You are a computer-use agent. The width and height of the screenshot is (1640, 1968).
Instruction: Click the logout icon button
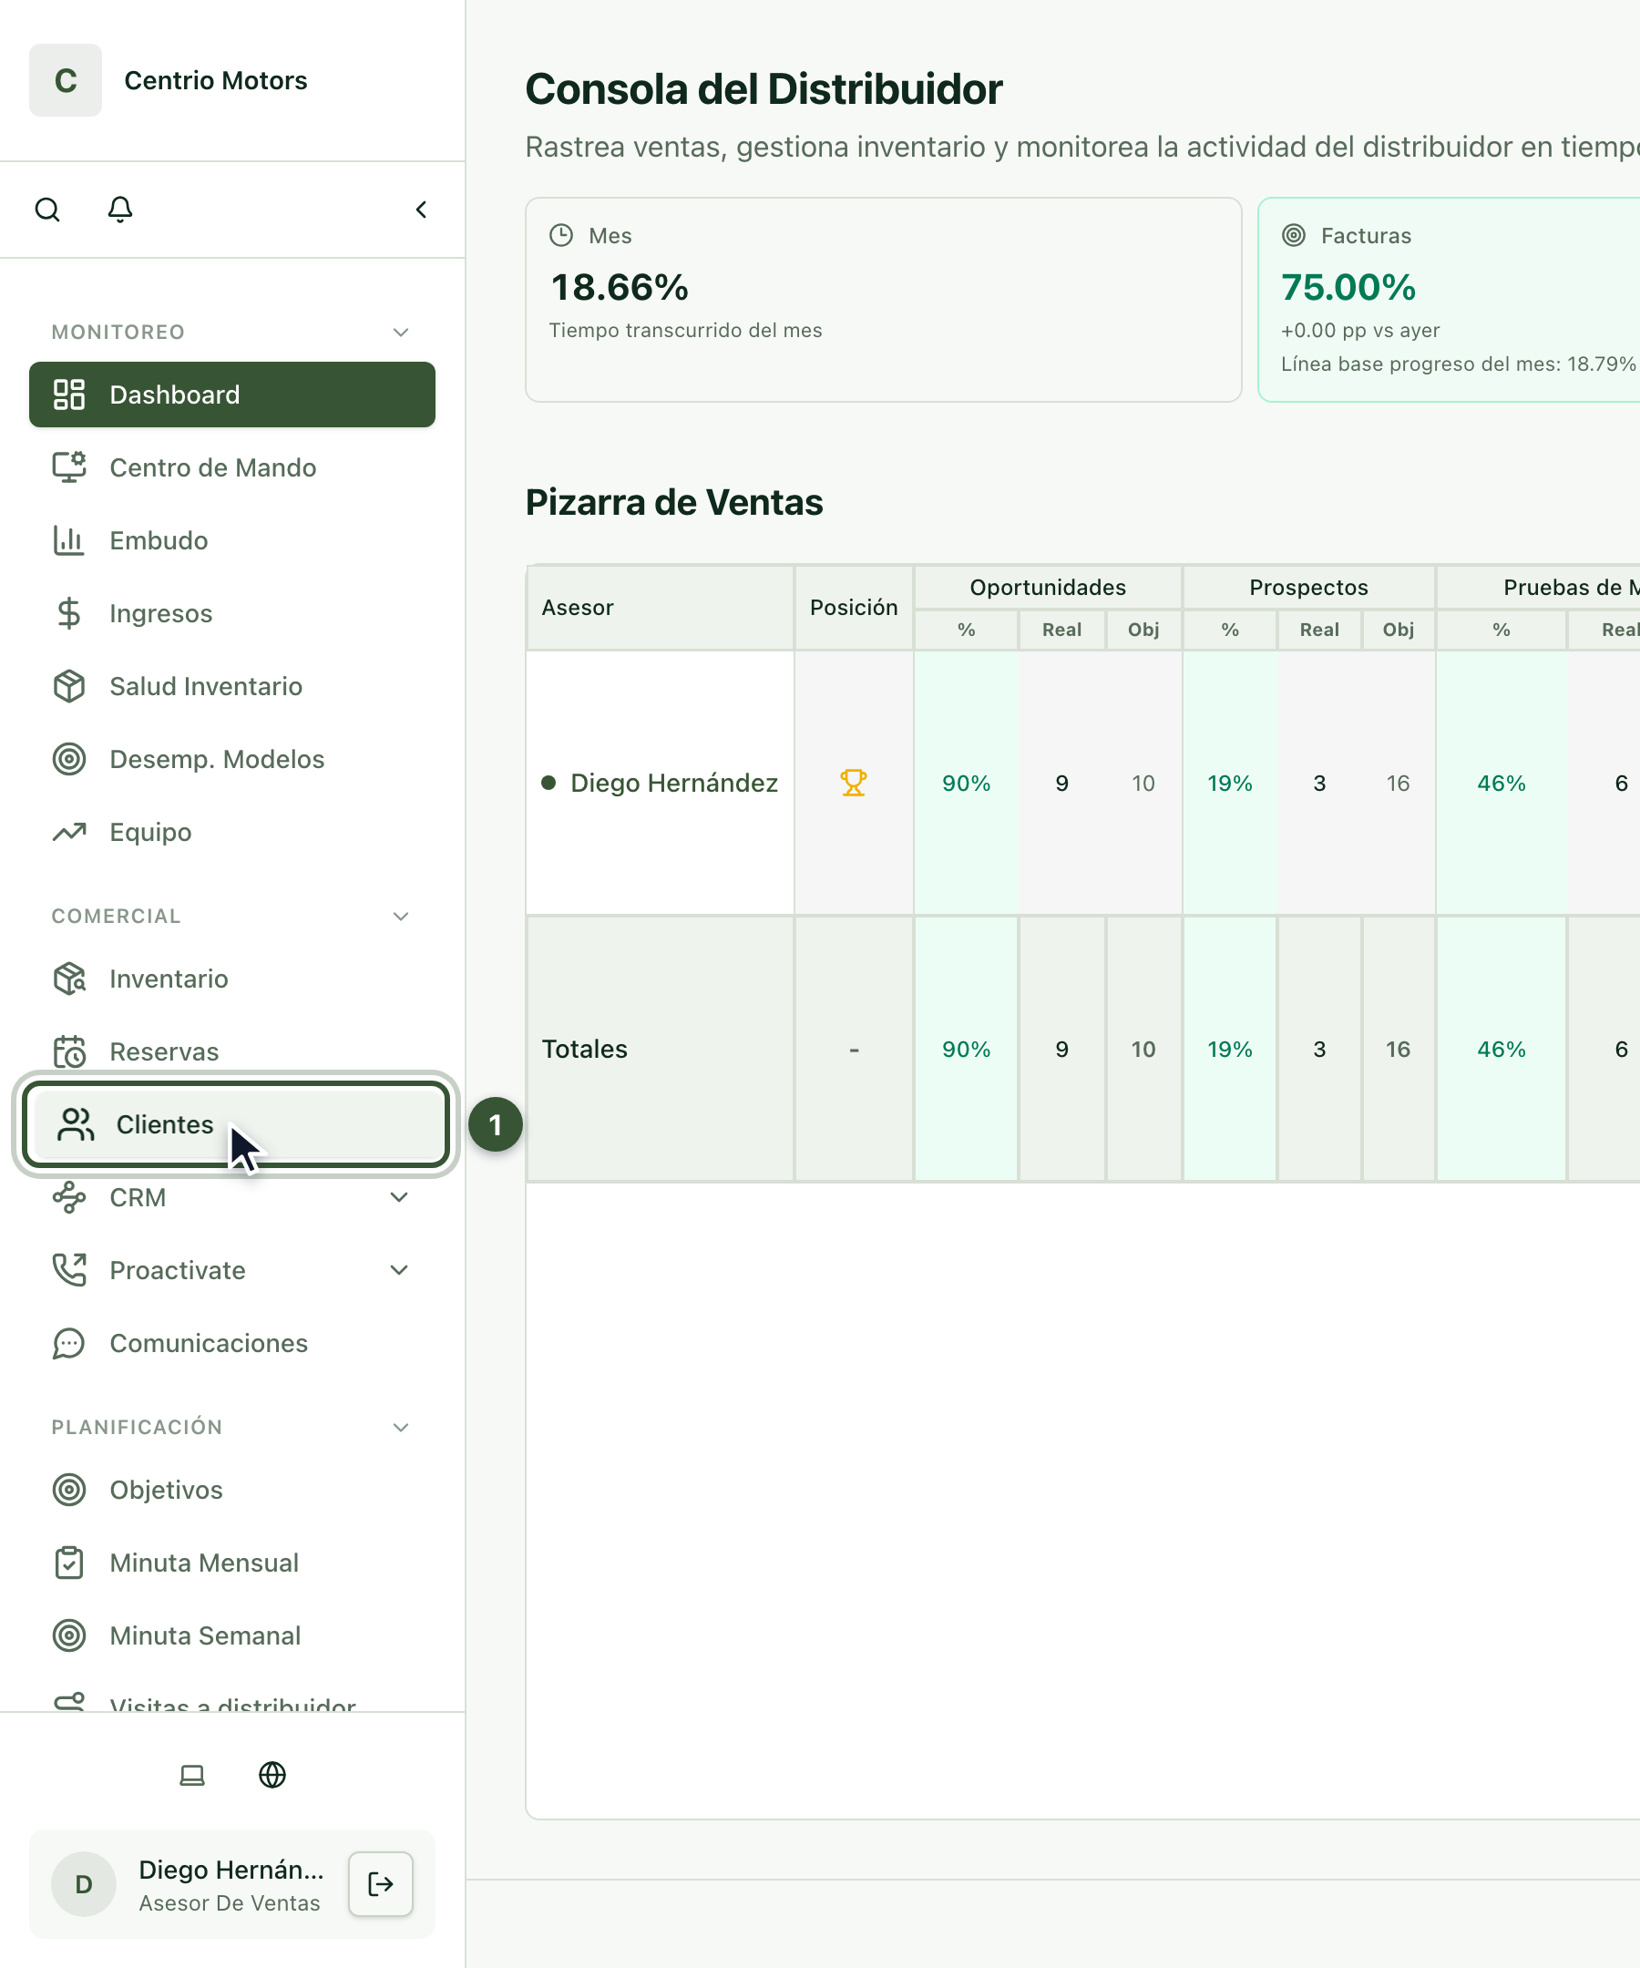(x=381, y=1883)
